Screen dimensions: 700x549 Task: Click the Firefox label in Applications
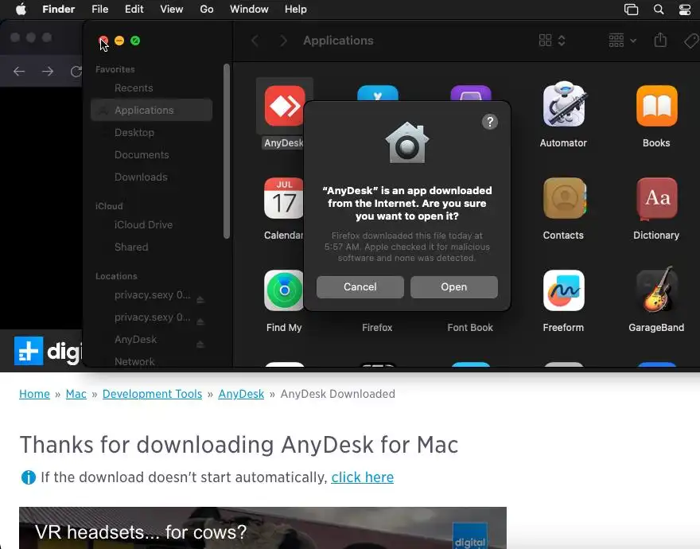point(377,328)
